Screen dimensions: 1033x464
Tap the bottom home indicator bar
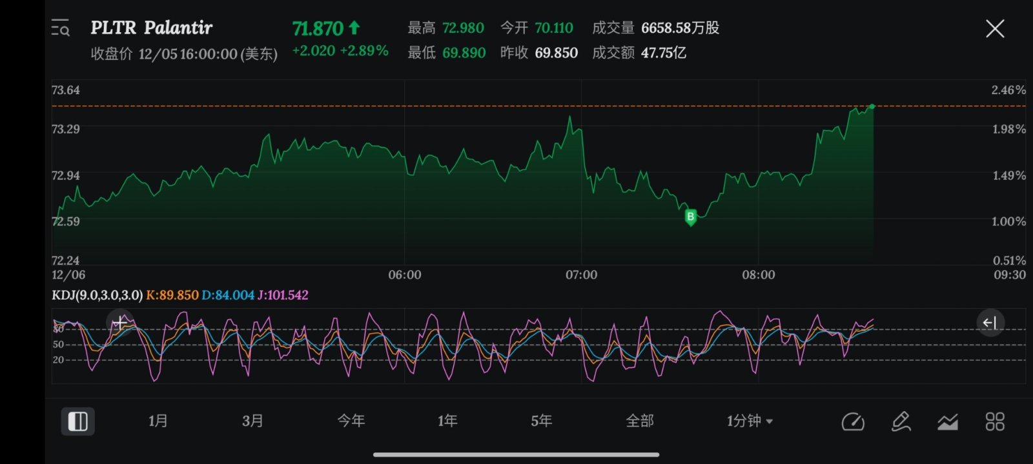click(516, 455)
